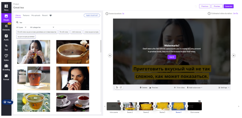Open the Audio panel
This screenshot has height=118, width=242.
click(6, 38)
